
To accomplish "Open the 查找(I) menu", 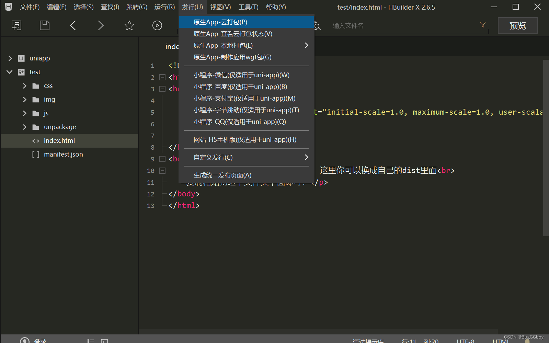I will [x=110, y=7].
